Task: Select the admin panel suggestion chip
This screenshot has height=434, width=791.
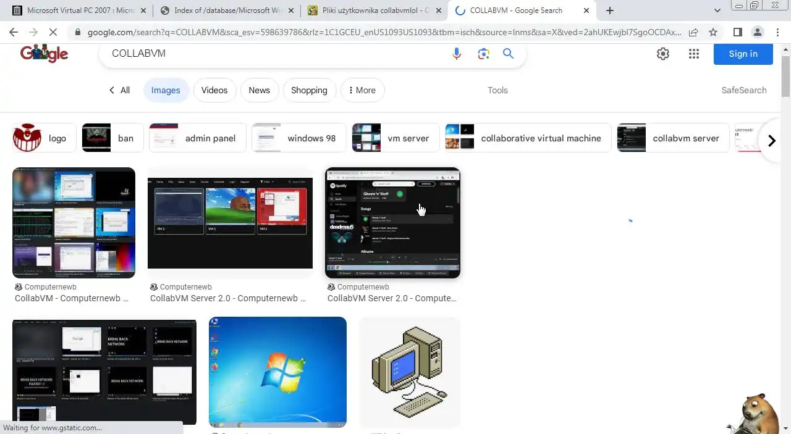Action: [x=198, y=138]
